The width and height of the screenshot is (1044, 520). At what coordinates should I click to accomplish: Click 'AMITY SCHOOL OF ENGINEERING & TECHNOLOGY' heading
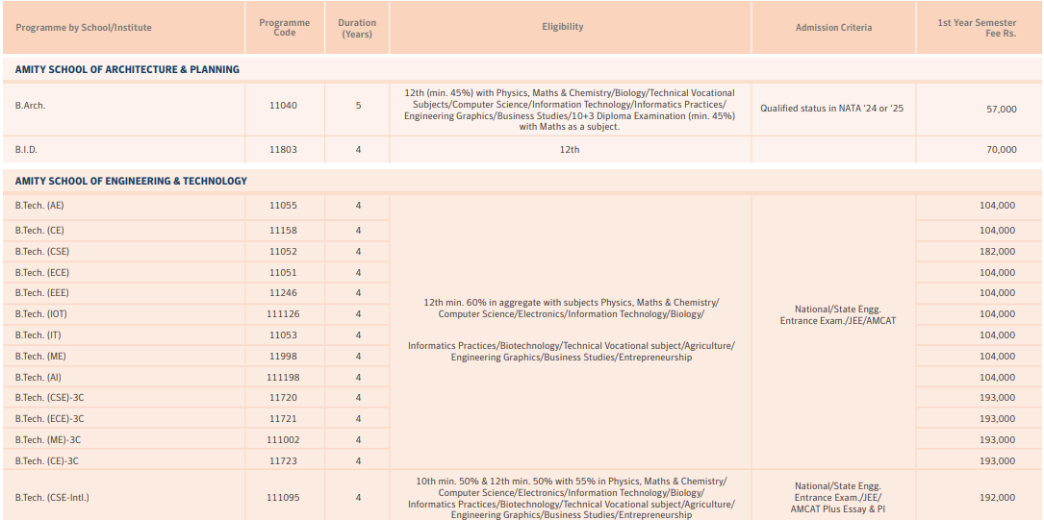131,181
